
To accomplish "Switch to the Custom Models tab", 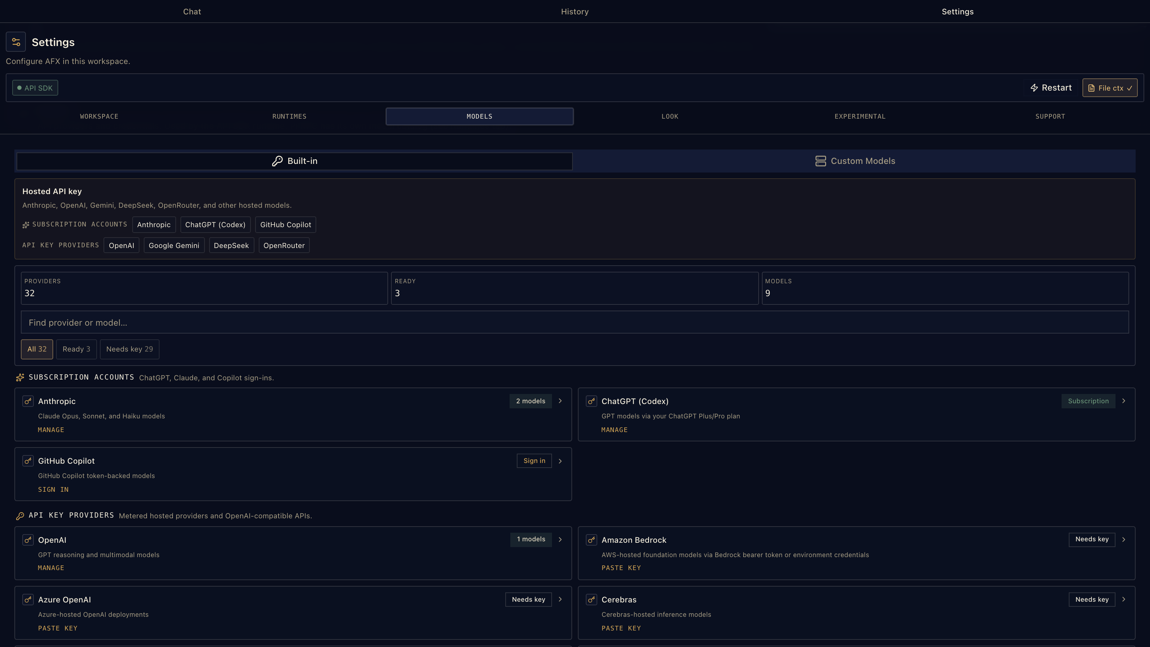I will (855, 161).
